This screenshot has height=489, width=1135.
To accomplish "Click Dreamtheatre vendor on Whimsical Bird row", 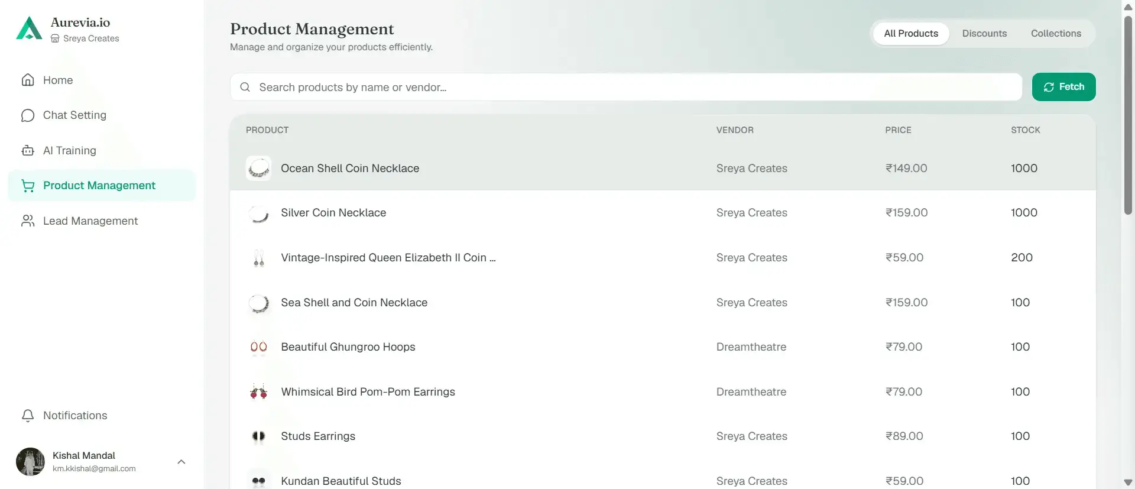I will pos(751,392).
